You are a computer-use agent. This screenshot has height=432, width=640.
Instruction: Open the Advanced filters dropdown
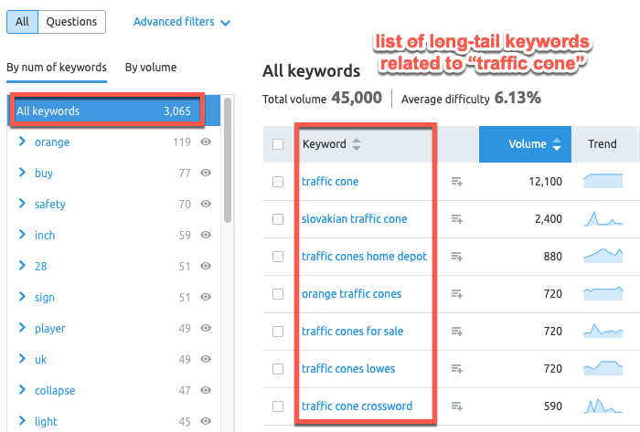182,22
